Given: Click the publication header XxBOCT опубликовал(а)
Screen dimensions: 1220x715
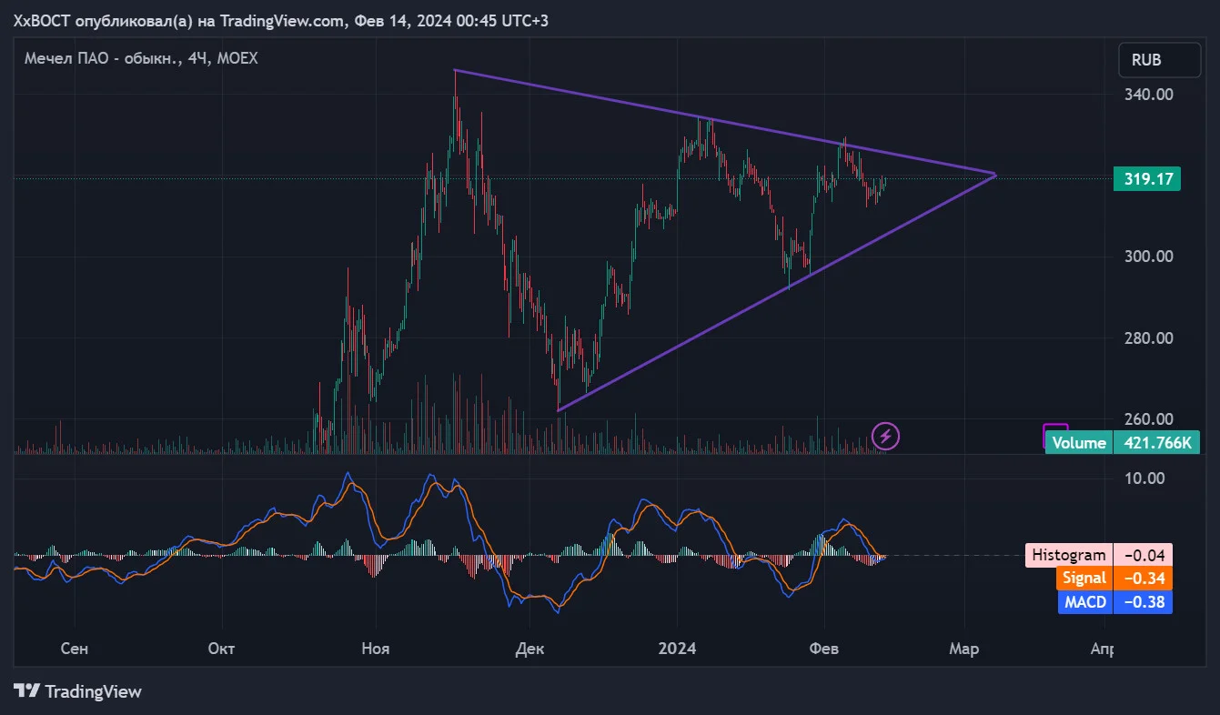Looking at the screenshot, I should click(112, 20).
